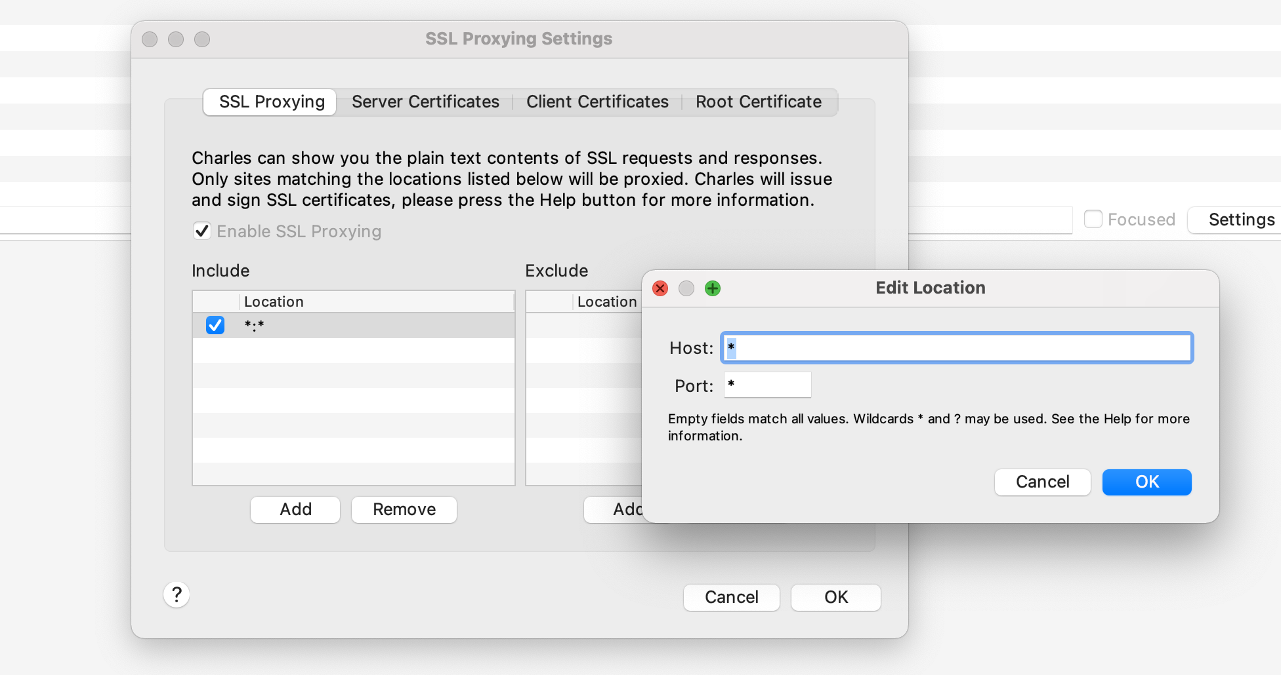Switch to the SSL Proxying tab
1281x675 pixels.
tap(271, 102)
